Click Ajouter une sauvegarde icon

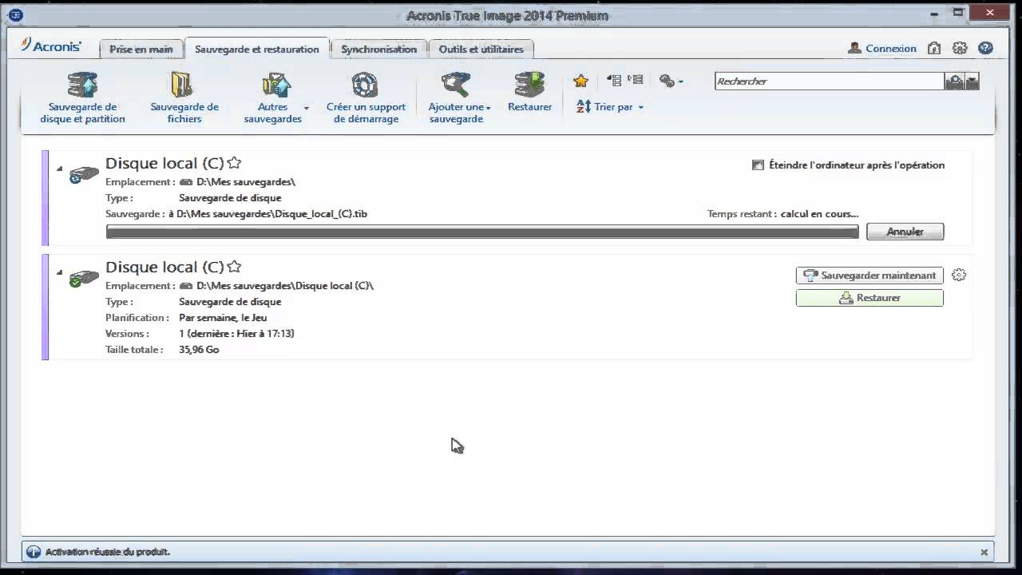pos(456,85)
